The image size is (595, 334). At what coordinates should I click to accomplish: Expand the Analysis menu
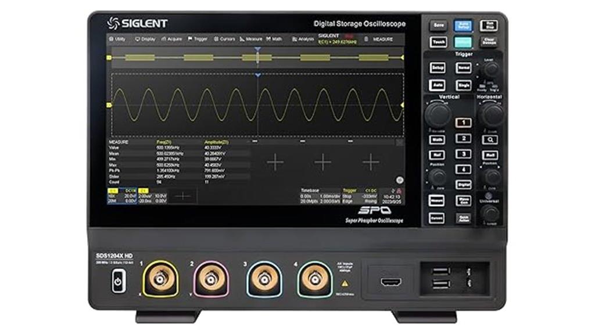302,39
